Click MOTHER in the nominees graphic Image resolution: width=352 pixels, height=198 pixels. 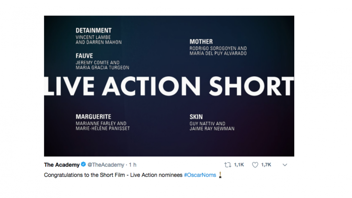tap(201, 41)
